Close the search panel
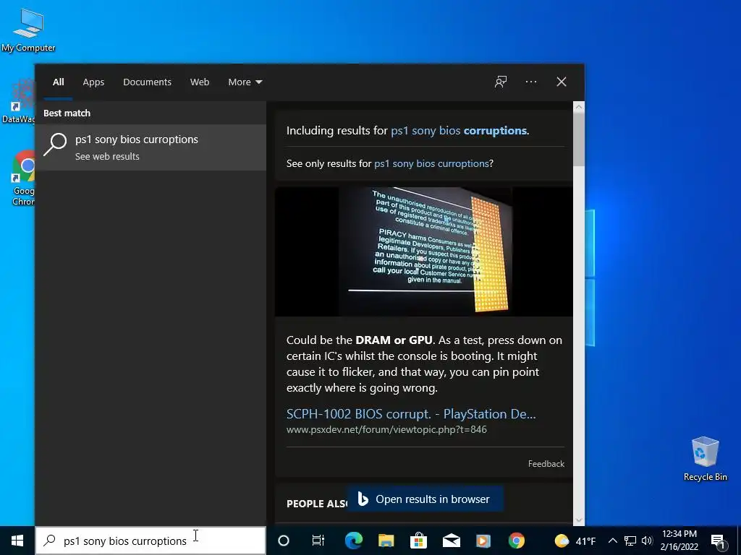 562,82
